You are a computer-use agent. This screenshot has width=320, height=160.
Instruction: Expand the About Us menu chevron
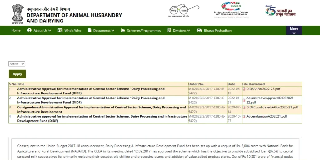50,31
